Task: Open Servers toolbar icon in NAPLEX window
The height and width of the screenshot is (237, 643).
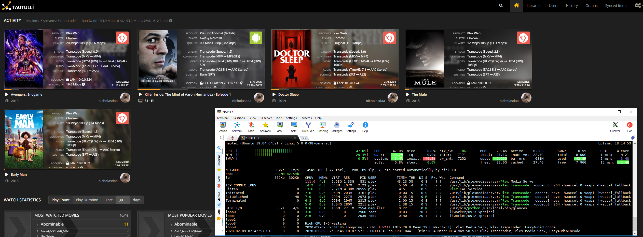Action: point(237,127)
